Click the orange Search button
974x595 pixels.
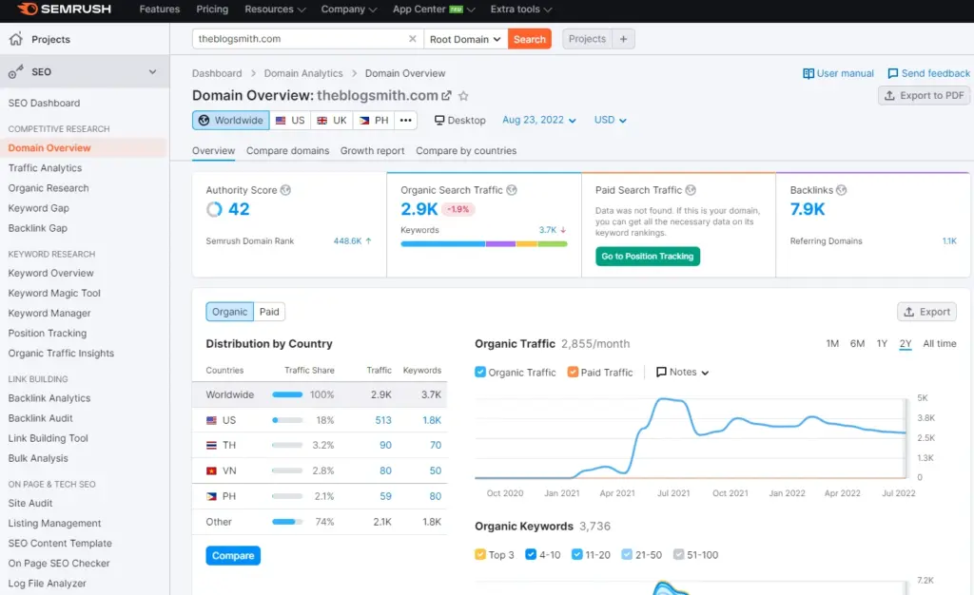click(x=529, y=39)
